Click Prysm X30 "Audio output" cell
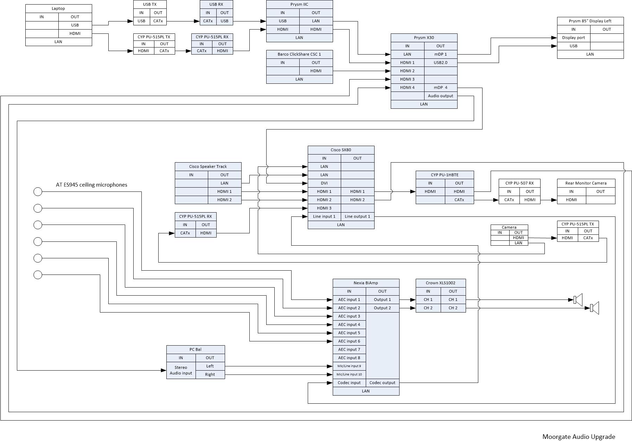 (x=441, y=96)
